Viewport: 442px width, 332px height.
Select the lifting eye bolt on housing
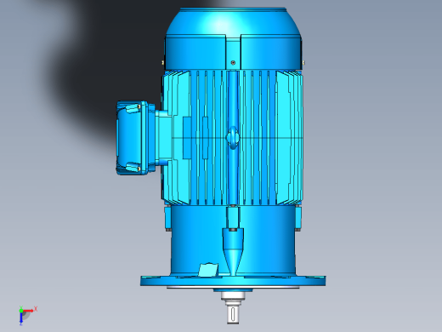click(233, 138)
